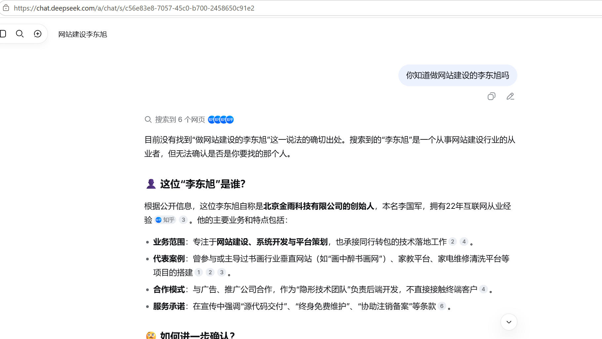
Task: Click the Zhihu source icons cluster
Action: [x=221, y=120]
